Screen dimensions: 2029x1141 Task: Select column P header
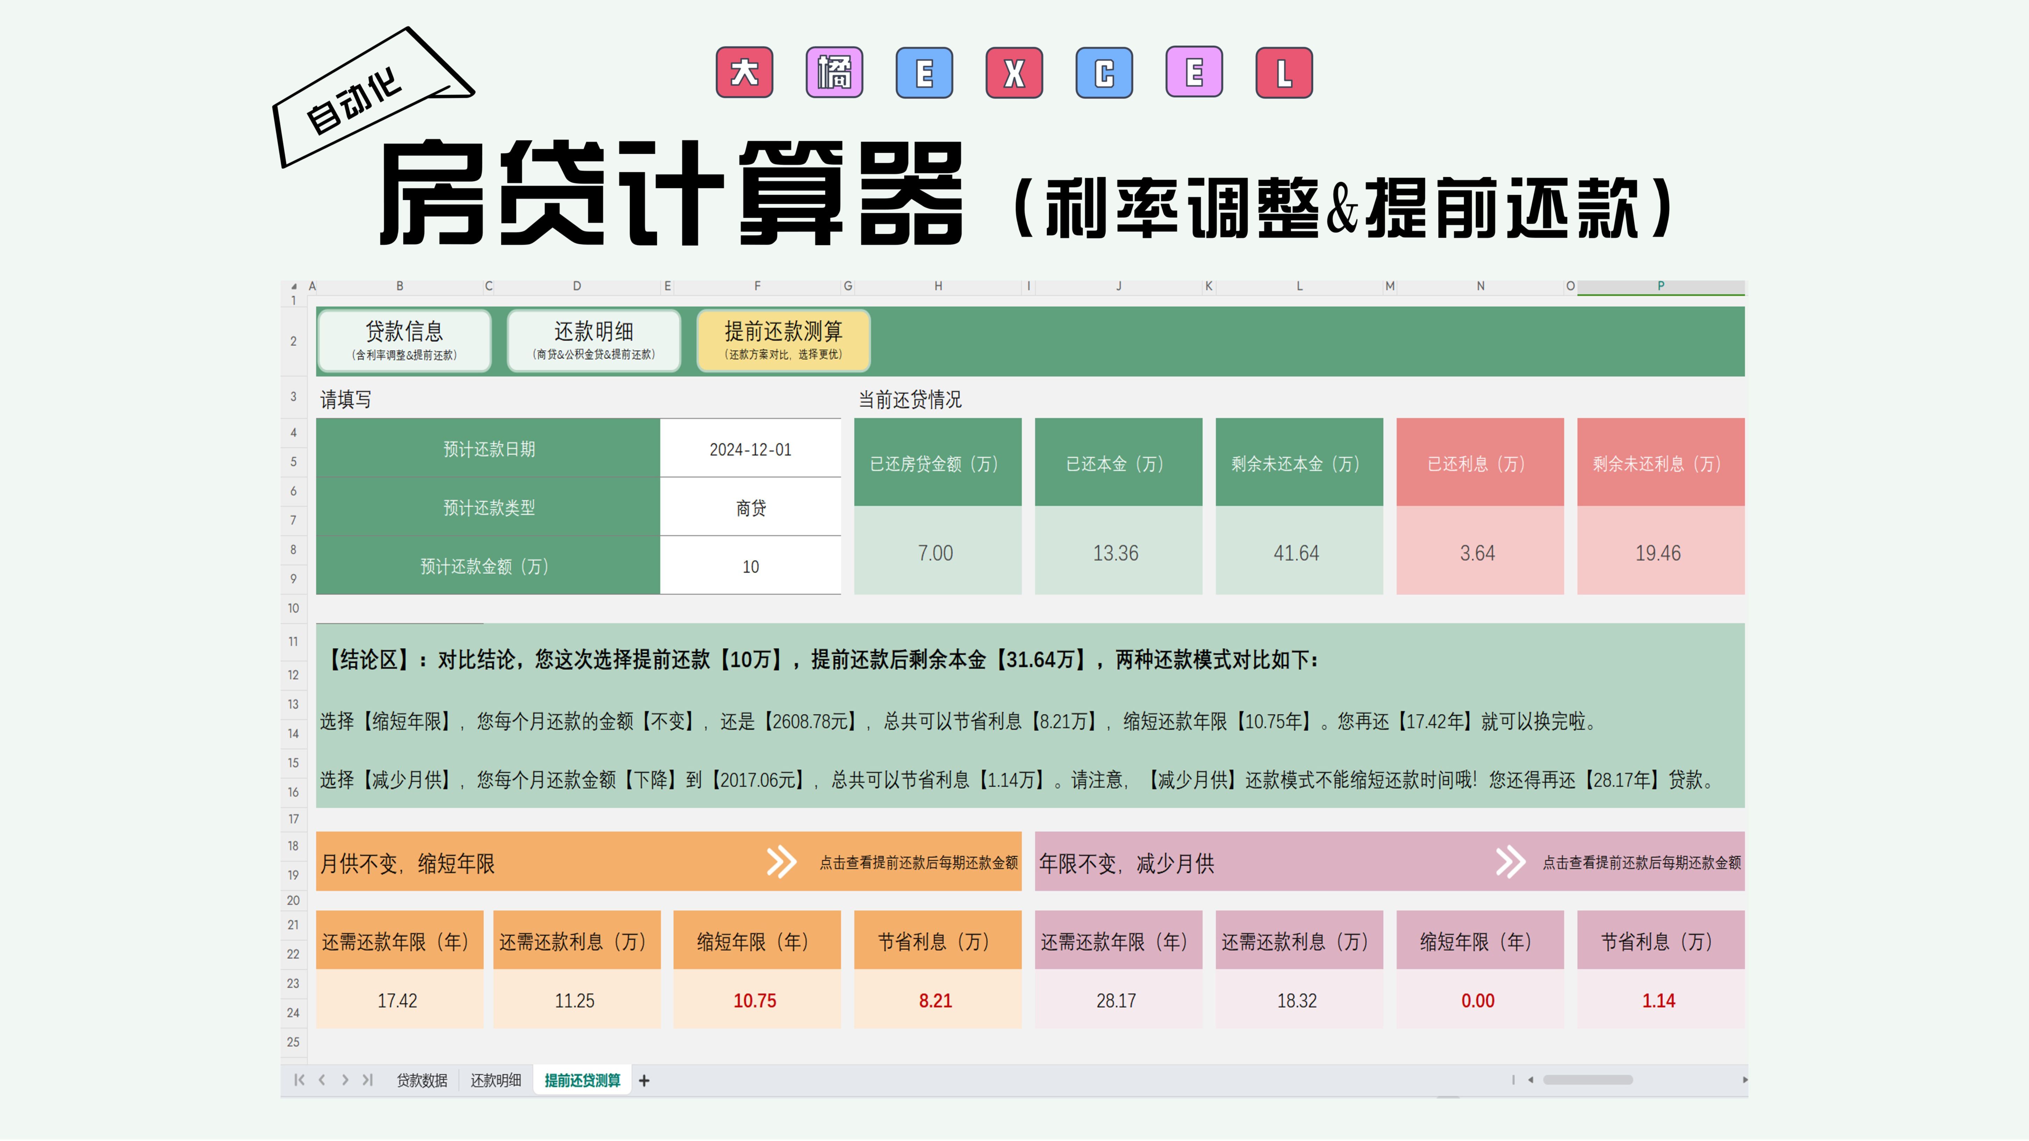click(1661, 287)
